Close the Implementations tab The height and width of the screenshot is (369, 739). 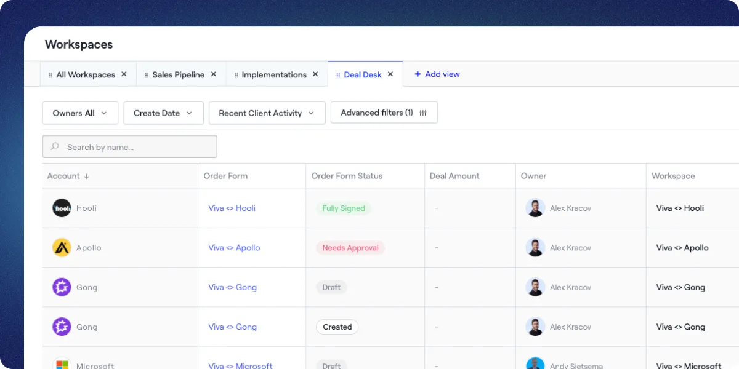click(315, 74)
